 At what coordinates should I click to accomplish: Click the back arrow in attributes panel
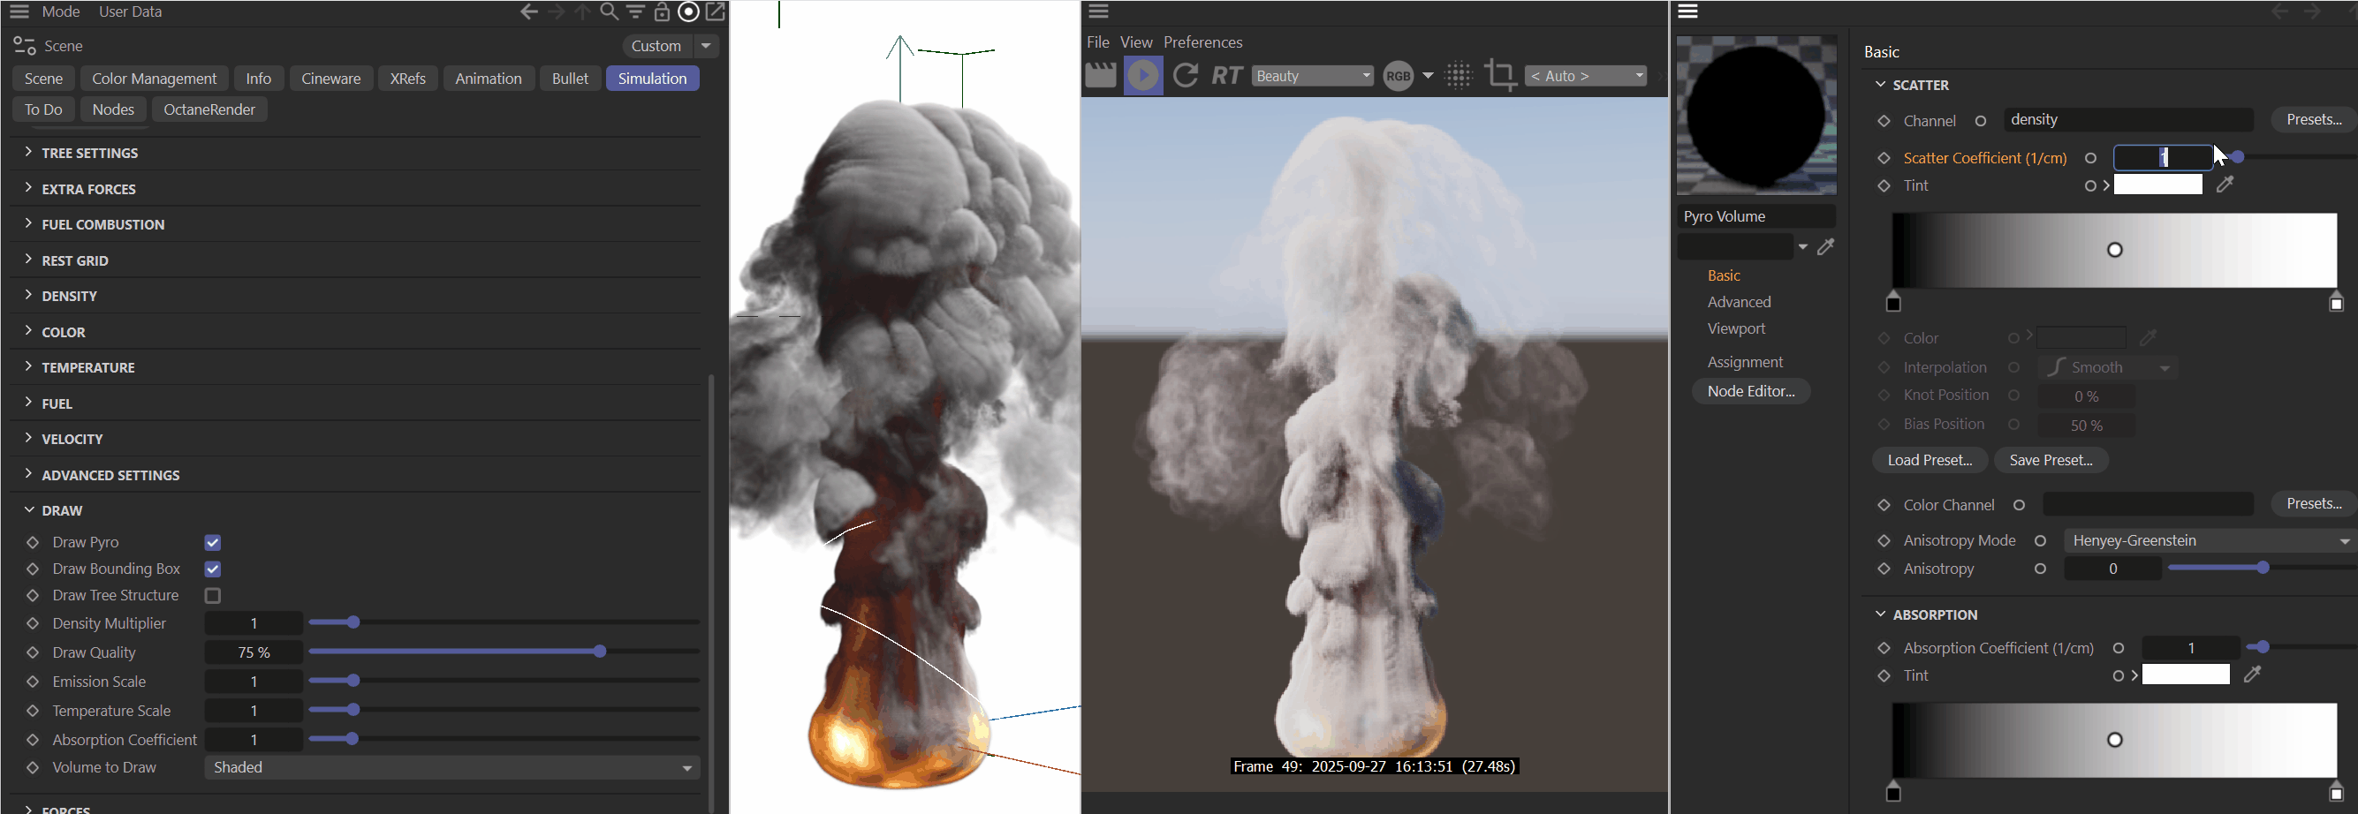coord(528,11)
